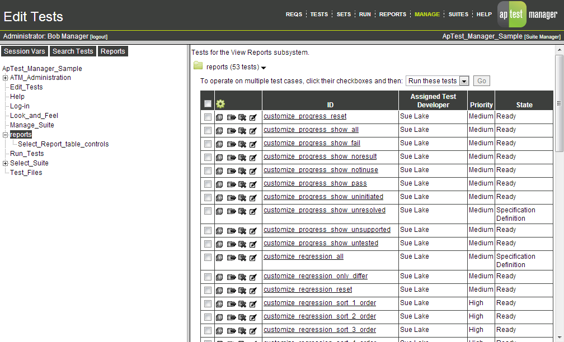Open the edit pencil icon for customize_progress_show_pass
Screen dimensions: 564x342
tap(252, 183)
